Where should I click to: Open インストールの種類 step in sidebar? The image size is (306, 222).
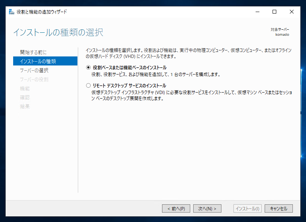[45, 61]
